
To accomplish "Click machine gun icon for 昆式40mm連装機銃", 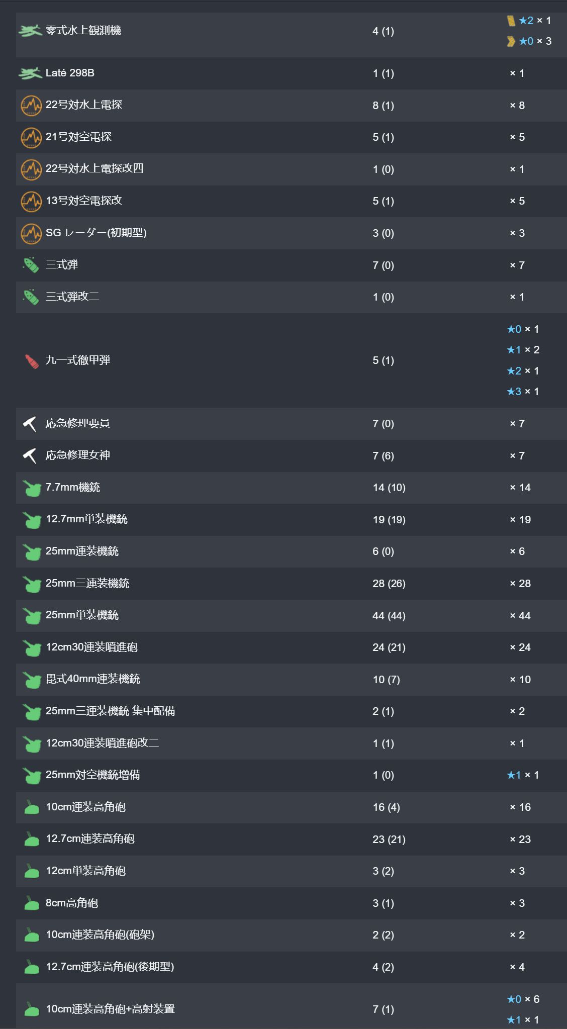I will [32, 680].
